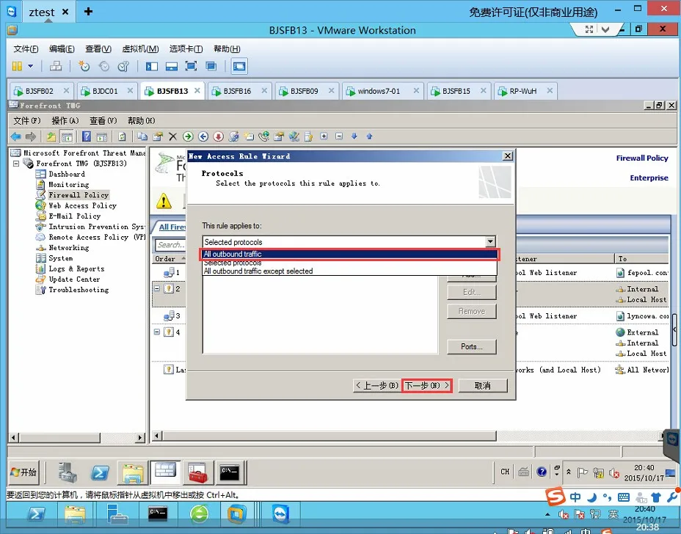Select Web Access Policy in the tree
This screenshot has height=534, width=681.
(x=82, y=206)
